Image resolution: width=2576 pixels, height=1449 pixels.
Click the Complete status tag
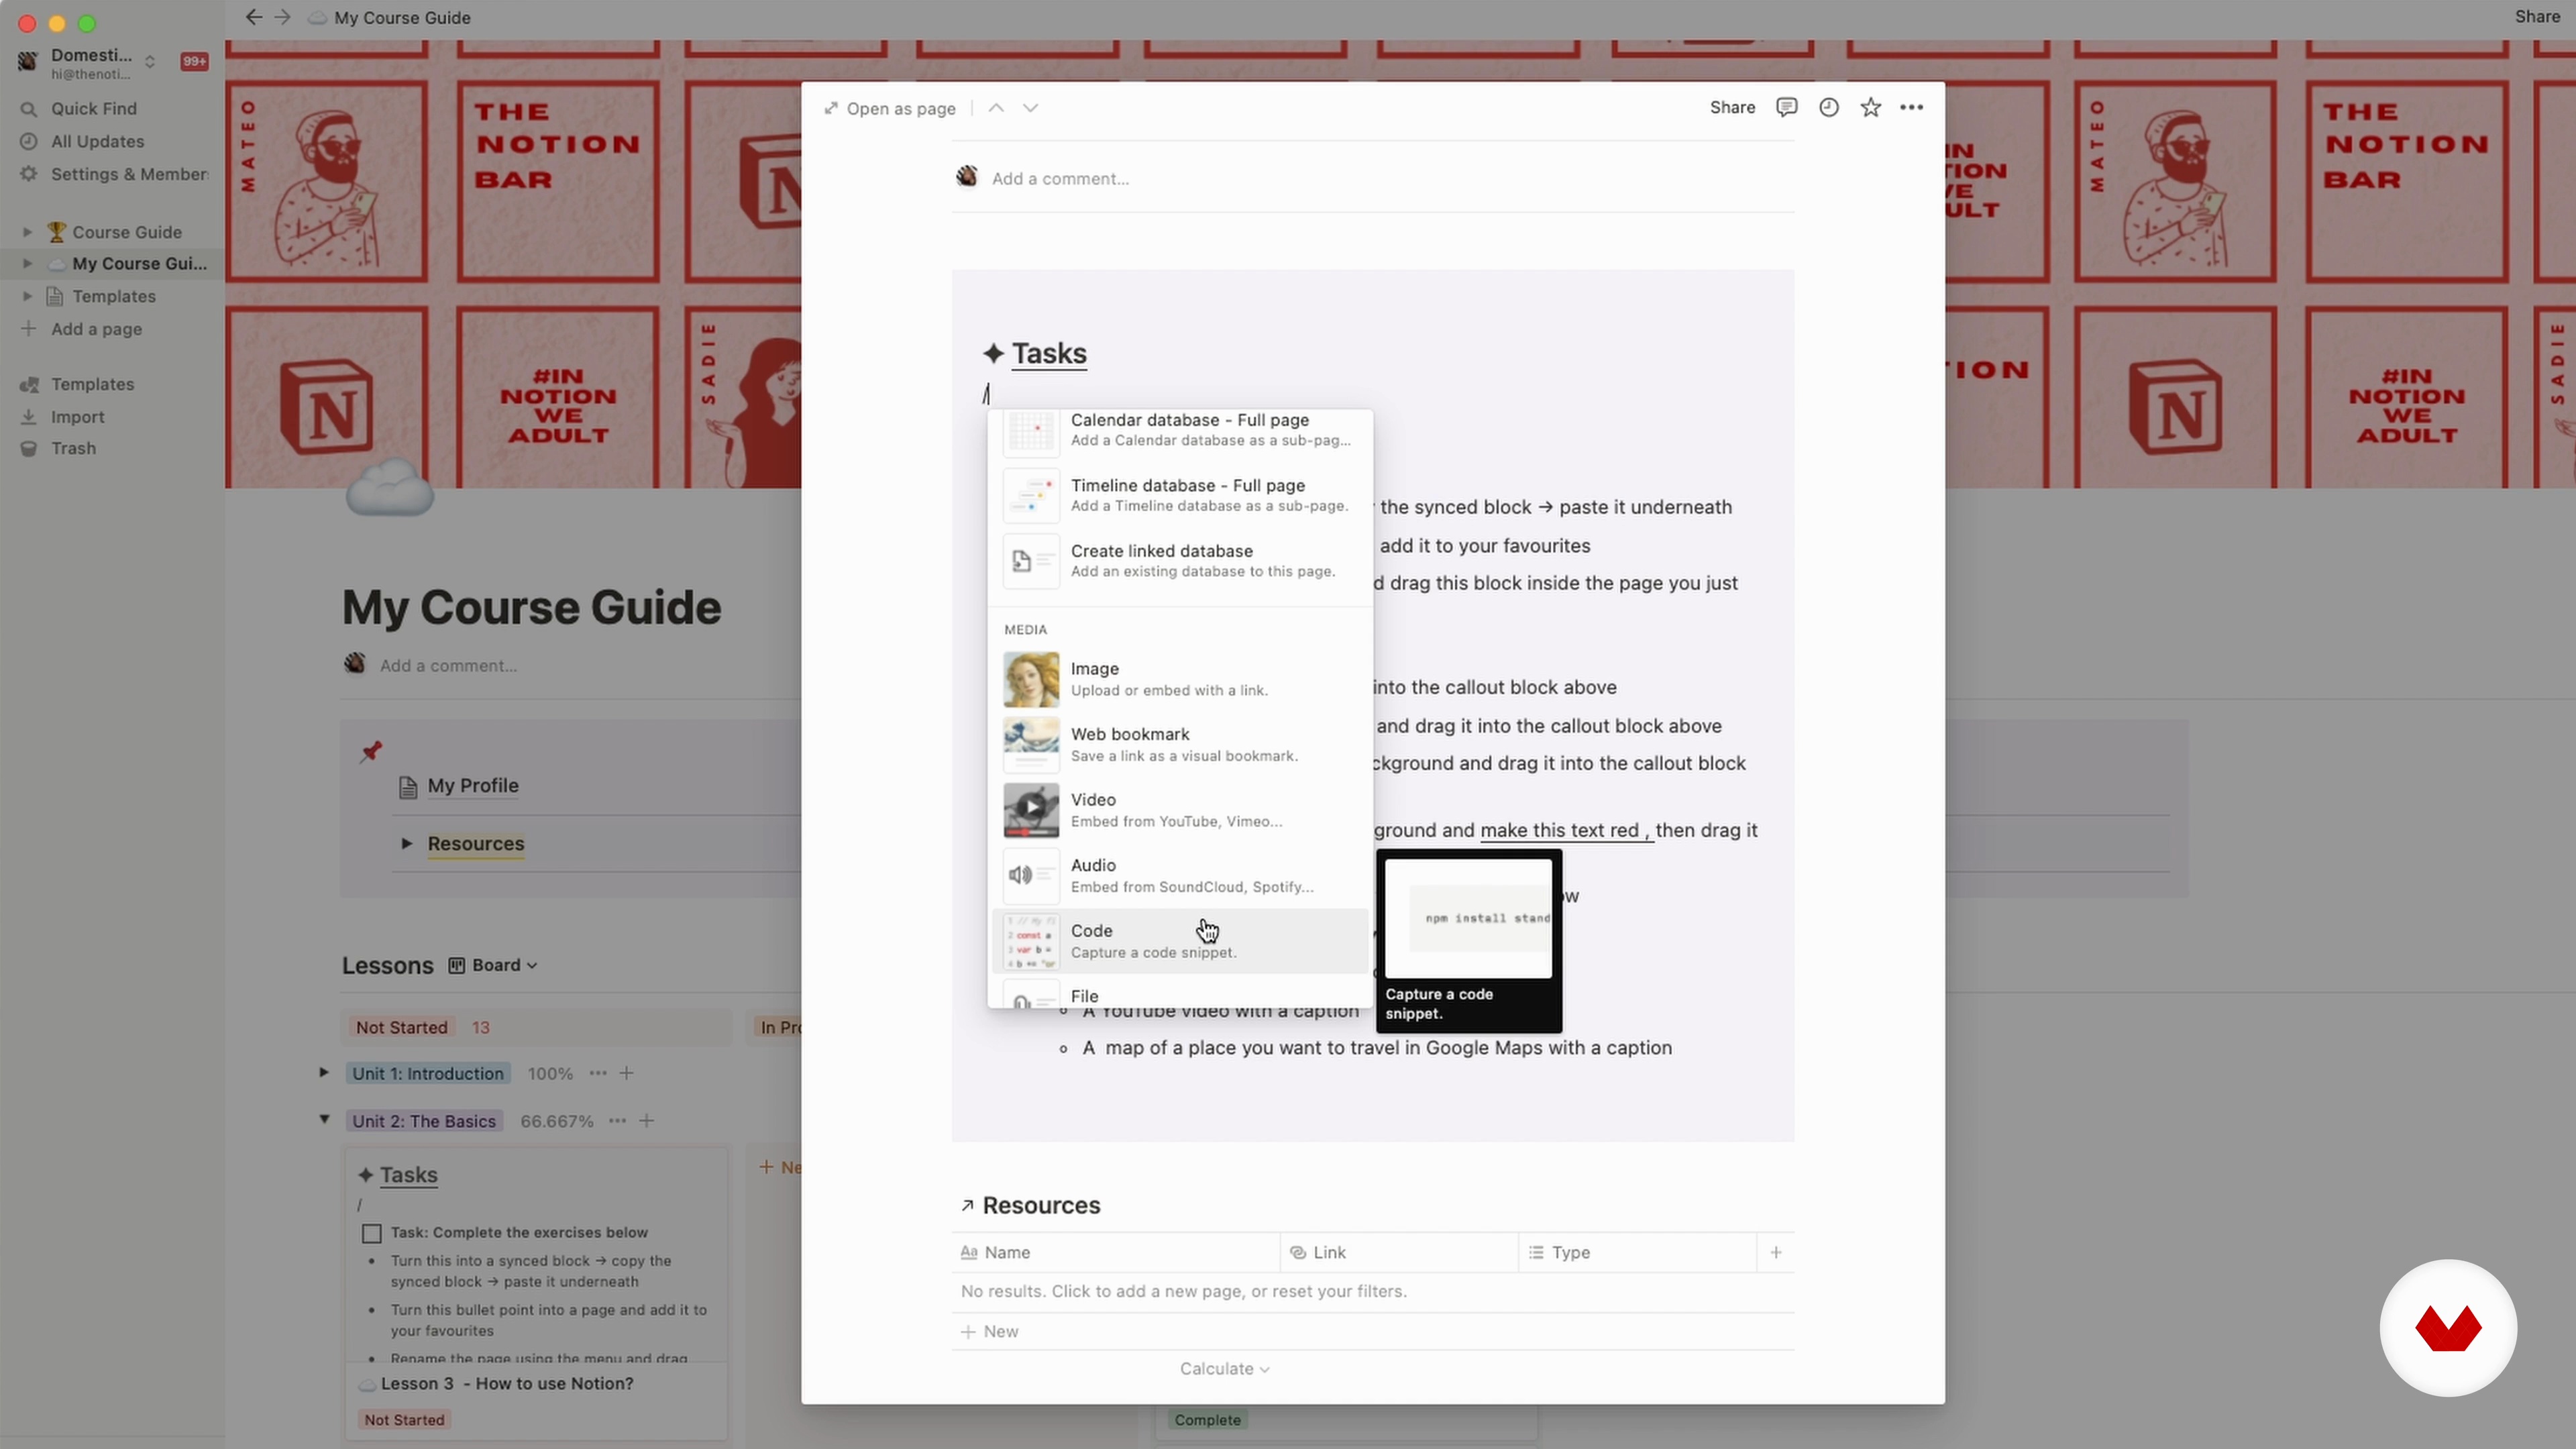click(x=1207, y=1420)
